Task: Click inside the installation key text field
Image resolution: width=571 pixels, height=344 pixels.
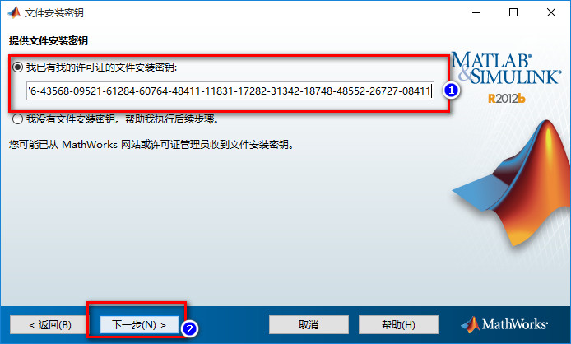Action: [230, 91]
